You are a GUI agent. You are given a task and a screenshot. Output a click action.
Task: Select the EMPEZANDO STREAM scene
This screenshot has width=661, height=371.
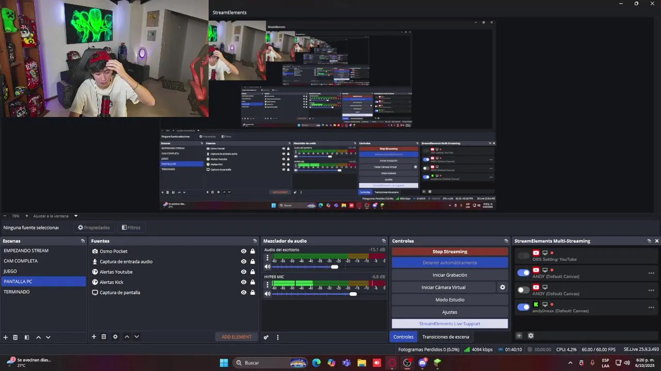click(x=43, y=251)
